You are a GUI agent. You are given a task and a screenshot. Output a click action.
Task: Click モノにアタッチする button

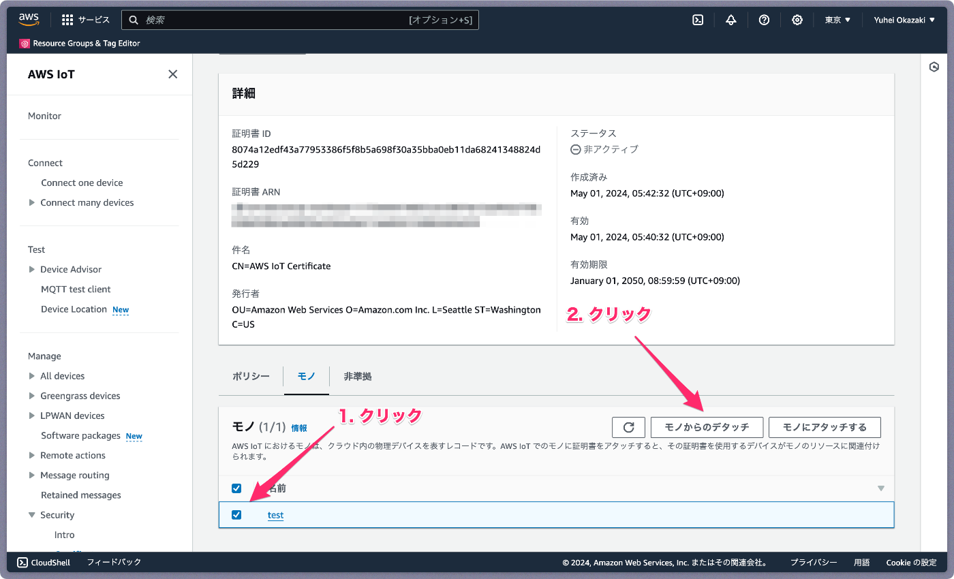click(x=825, y=427)
